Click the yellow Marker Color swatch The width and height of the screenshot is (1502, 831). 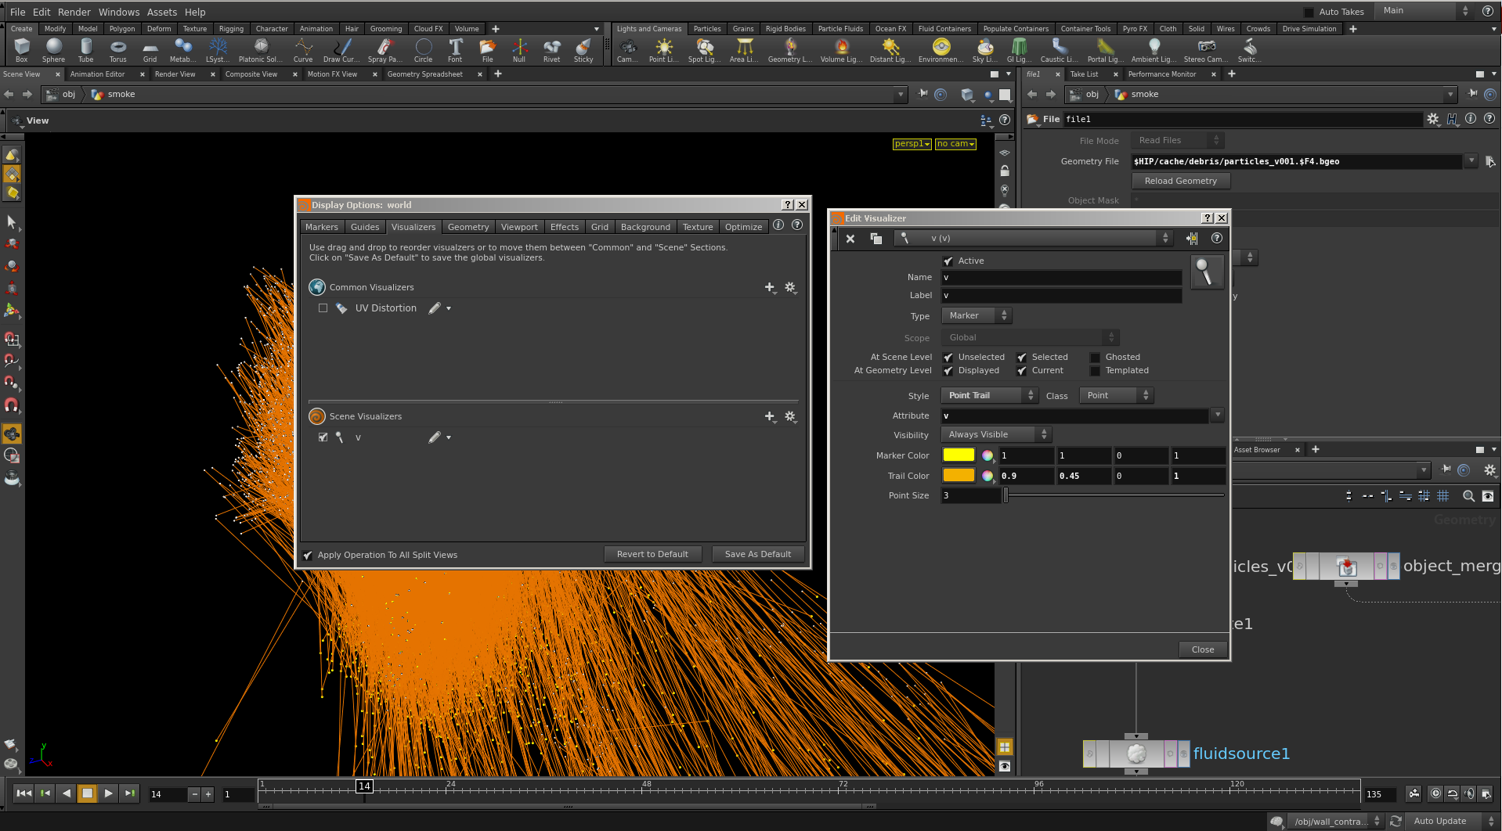coord(959,455)
